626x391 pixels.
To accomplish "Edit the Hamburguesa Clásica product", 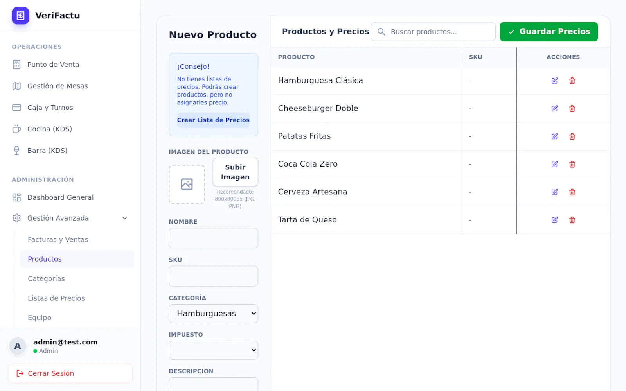I will (554, 81).
